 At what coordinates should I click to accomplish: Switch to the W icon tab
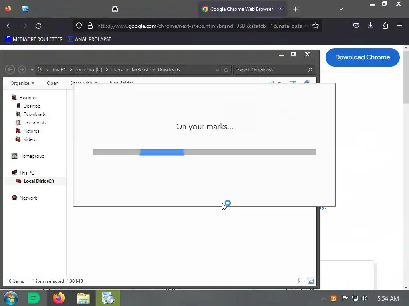[115, 9]
